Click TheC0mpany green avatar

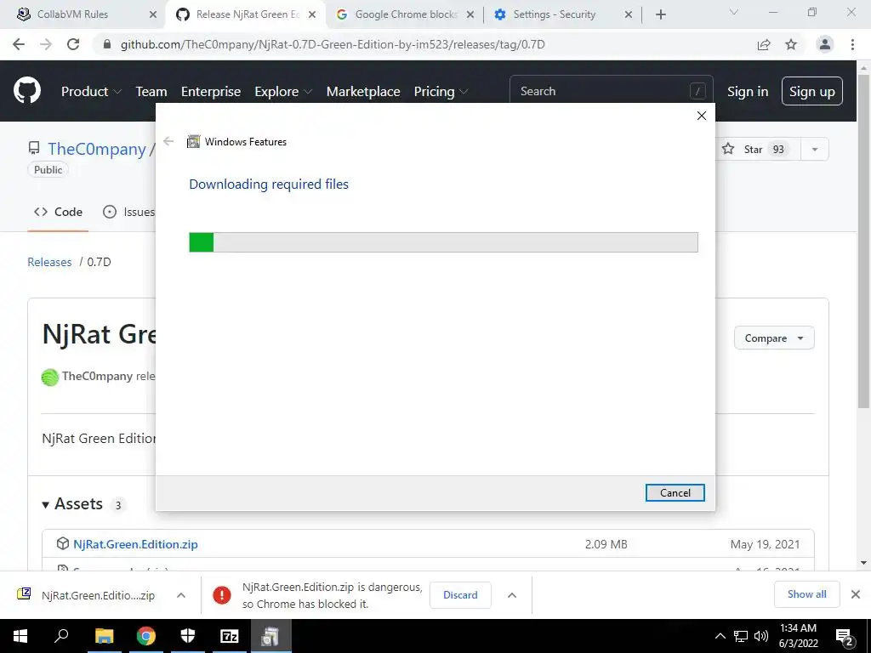click(x=50, y=377)
